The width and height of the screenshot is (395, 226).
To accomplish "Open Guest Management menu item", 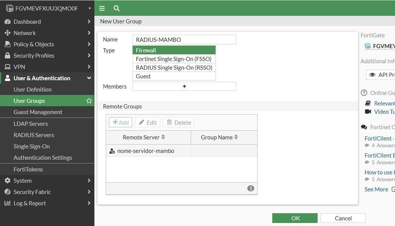I will [x=47, y=112].
